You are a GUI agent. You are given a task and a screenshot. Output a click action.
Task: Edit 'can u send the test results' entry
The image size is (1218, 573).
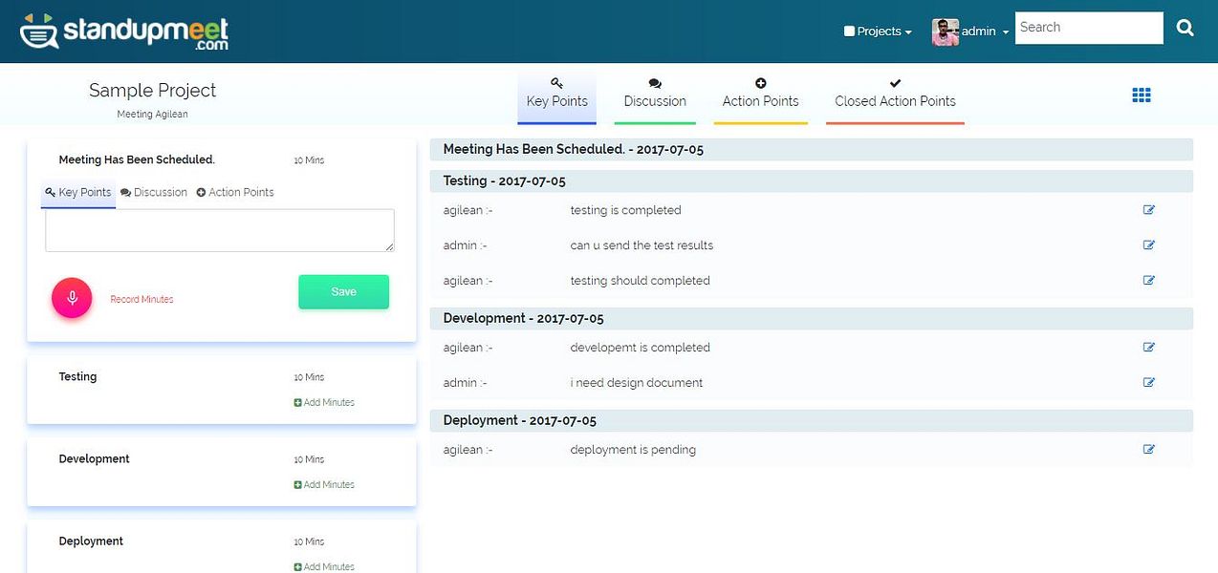[1149, 245]
